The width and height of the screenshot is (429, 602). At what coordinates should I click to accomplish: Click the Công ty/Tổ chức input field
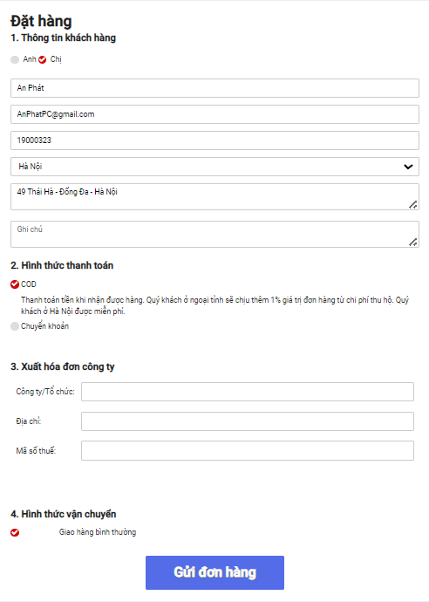coord(248,392)
